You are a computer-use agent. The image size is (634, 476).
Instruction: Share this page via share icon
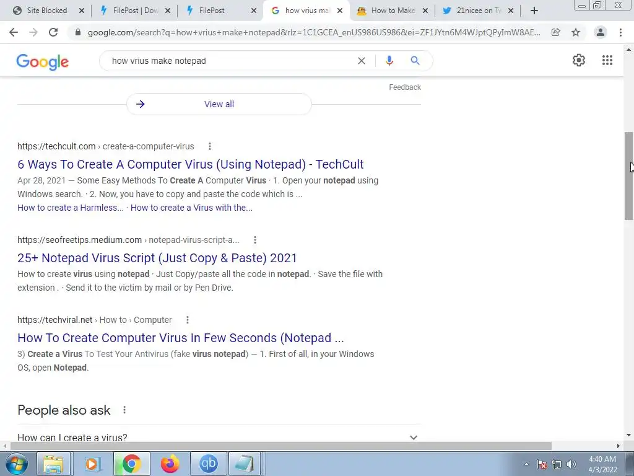pyautogui.click(x=556, y=32)
